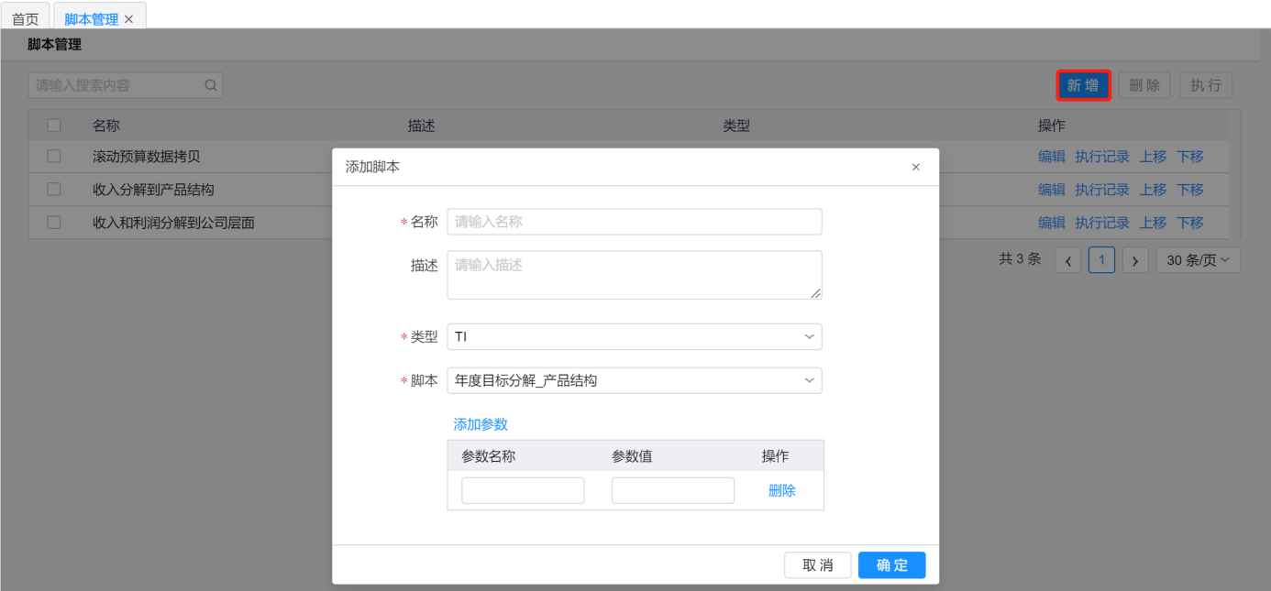The width and height of the screenshot is (1271, 591).
Task: Check the 滚动预算数据拷贝 row checkbox
Action: click(54, 157)
